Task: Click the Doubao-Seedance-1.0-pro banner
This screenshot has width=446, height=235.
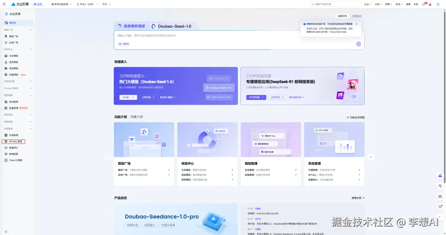Action: tap(176, 219)
